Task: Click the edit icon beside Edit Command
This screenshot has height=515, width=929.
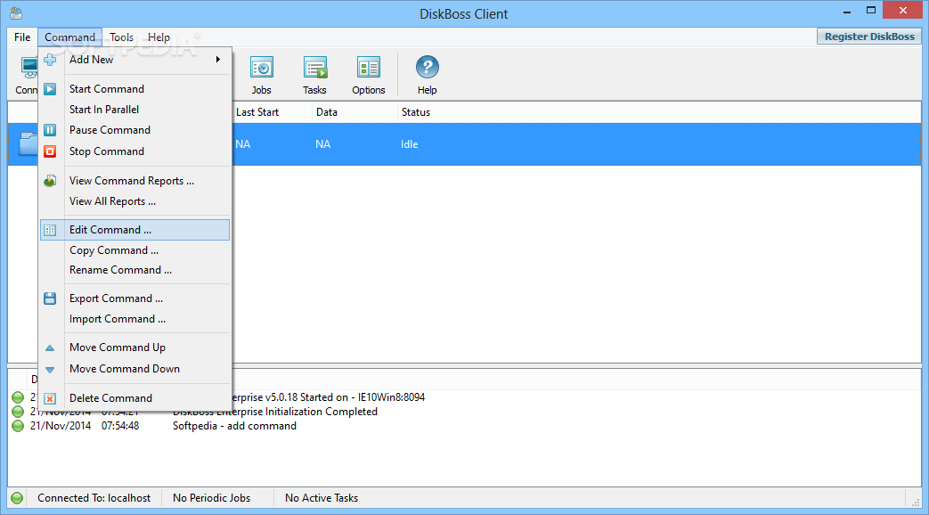Action: (51, 230)
